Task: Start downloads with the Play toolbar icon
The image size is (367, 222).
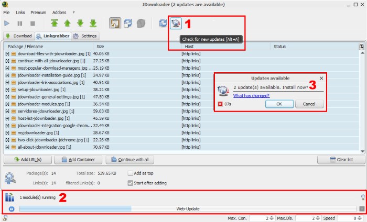Action: pos(7,23)
